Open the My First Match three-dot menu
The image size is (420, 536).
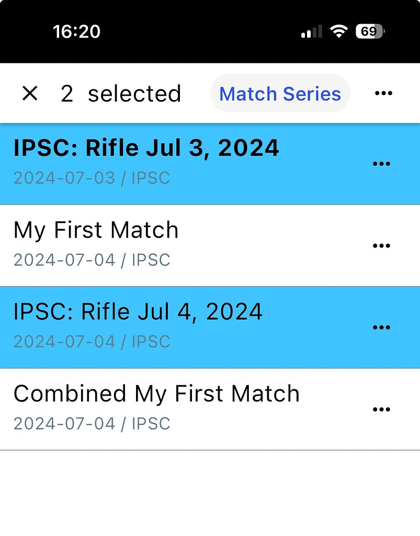point(381,245)
